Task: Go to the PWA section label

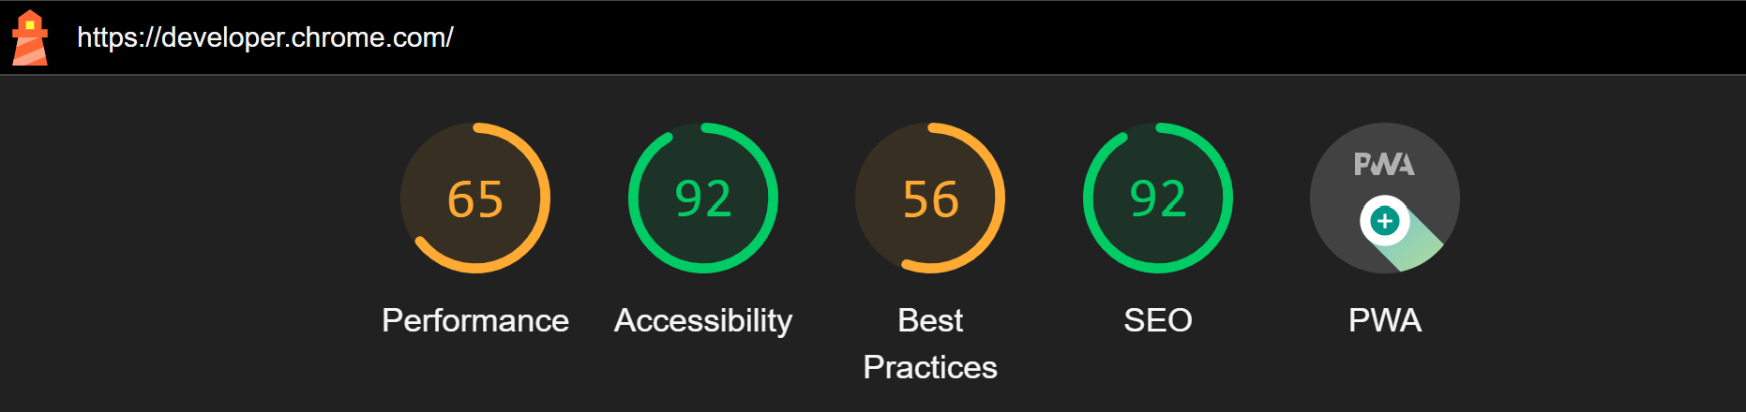Action: [1385, 320]
